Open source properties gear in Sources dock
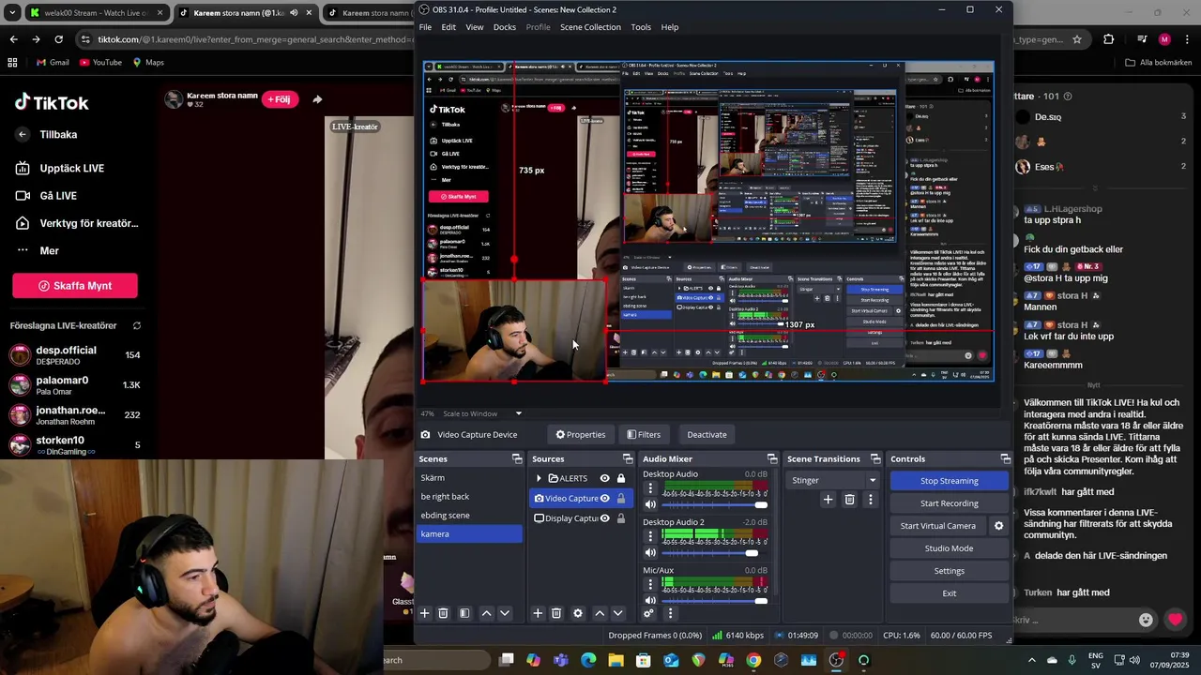This screenshot has width=1201, height=675. click(x=578, y=613)
